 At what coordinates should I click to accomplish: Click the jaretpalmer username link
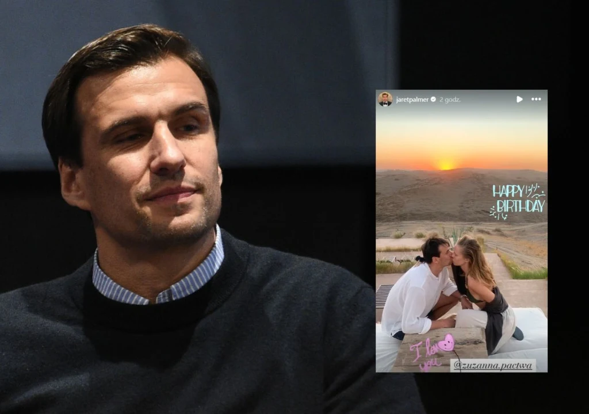tap(412, 99)
